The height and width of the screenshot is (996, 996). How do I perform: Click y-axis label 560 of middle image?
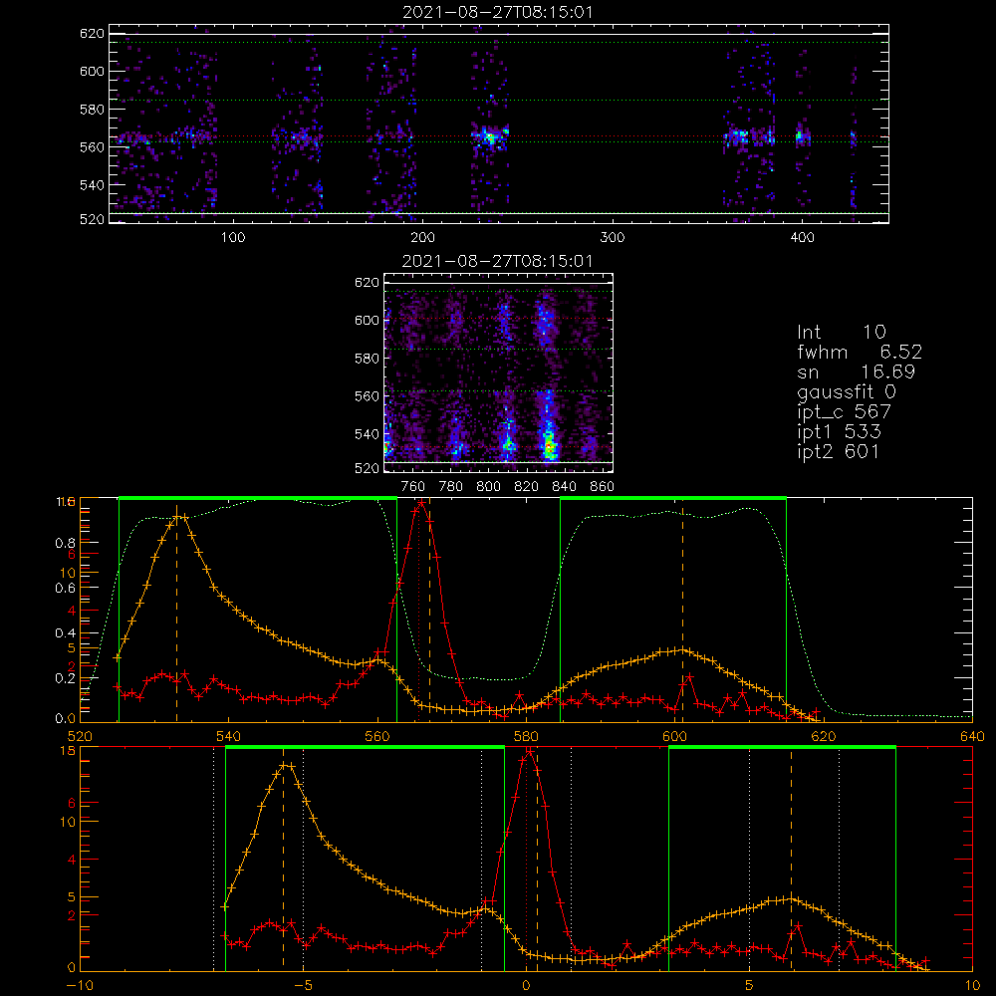(368, 396)
